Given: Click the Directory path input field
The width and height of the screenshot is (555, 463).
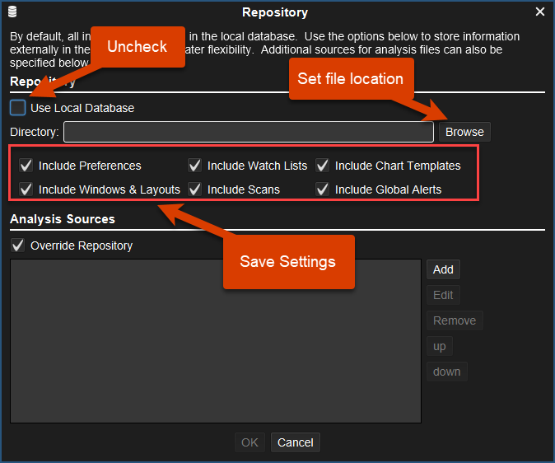Looking at the screenshot, I should click(248, 132).
